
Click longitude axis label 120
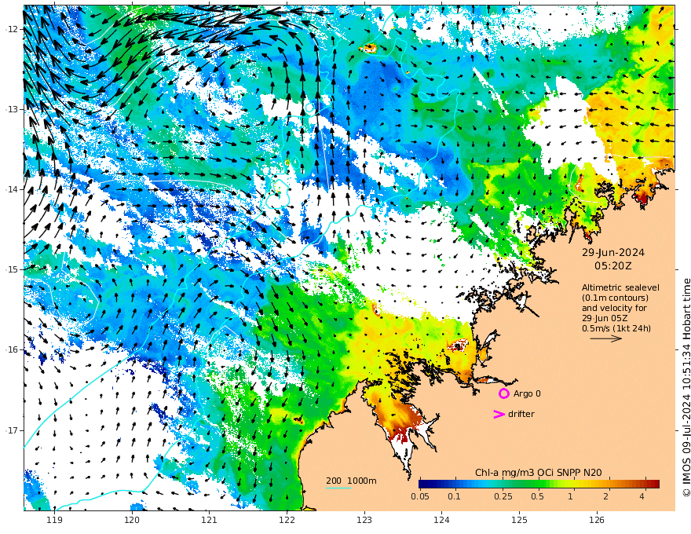click(132, 521)
